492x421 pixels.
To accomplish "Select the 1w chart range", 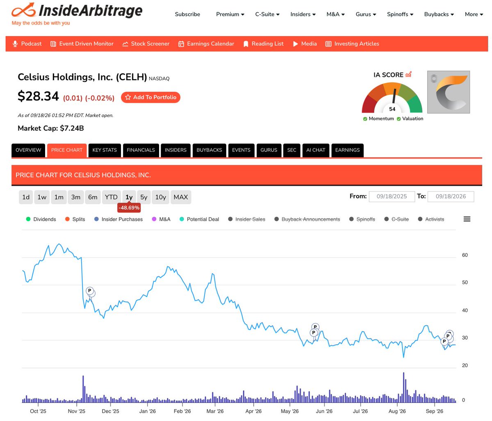I will click(42, 197).
